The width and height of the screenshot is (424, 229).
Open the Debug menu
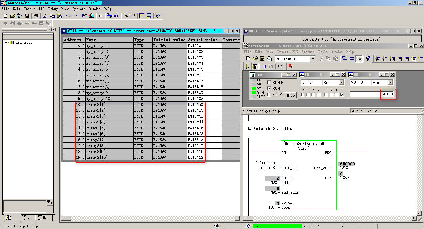tap(53, 9)
